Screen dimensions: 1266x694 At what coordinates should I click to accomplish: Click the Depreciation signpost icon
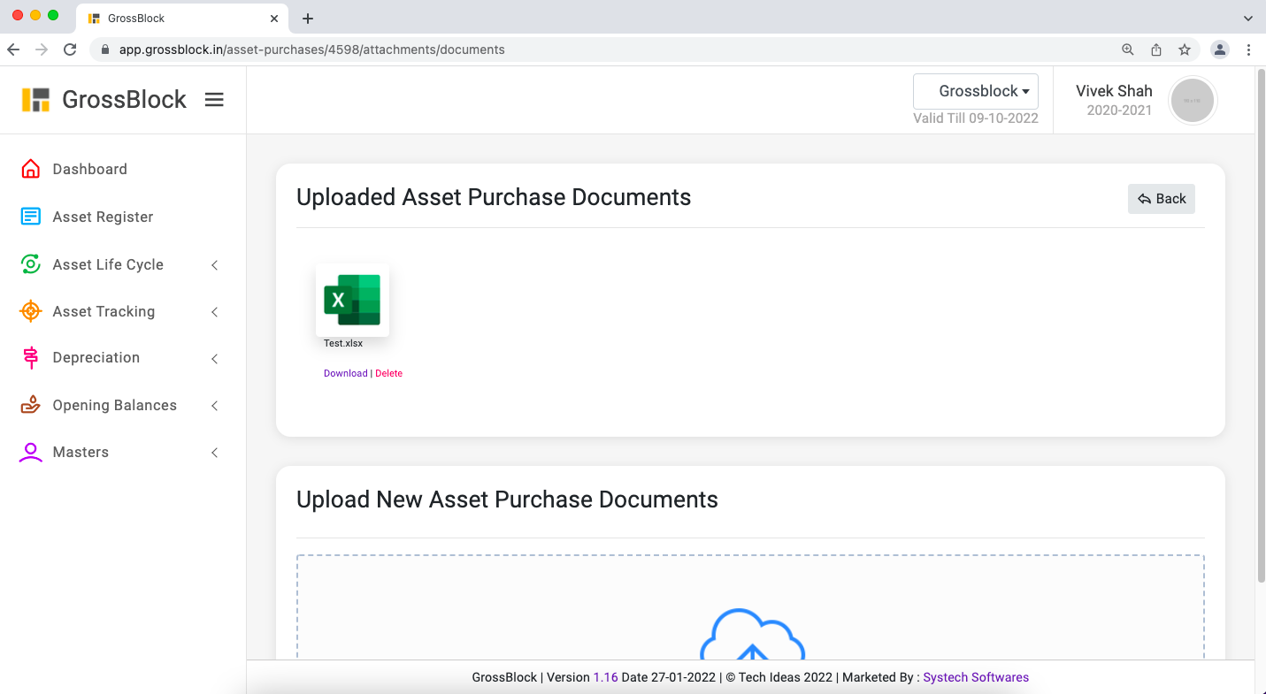pyautogui.click(x=30, y=358)
